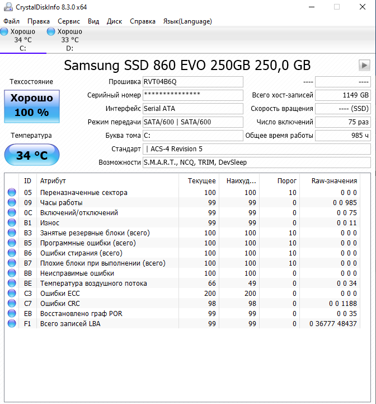This screenshot has width=376, height=404.
Task: Click status orb of attribute B7 row
Action: click(12, 263)
